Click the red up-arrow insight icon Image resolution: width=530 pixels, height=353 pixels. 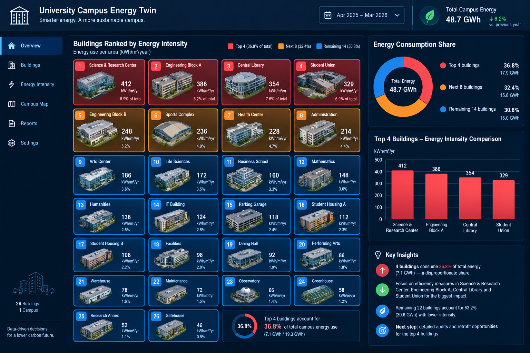382,270
